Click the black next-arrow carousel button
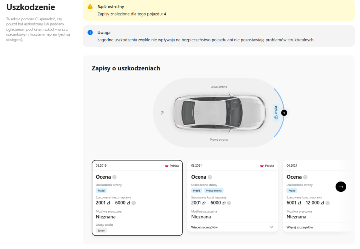 [x=341, y=187]
